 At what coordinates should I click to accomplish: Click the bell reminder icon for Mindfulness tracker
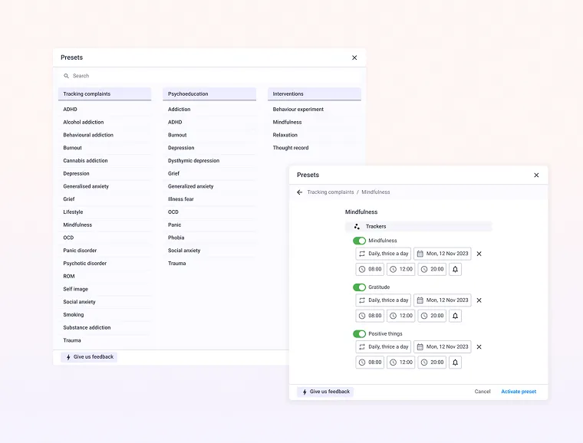pos(455,269)
